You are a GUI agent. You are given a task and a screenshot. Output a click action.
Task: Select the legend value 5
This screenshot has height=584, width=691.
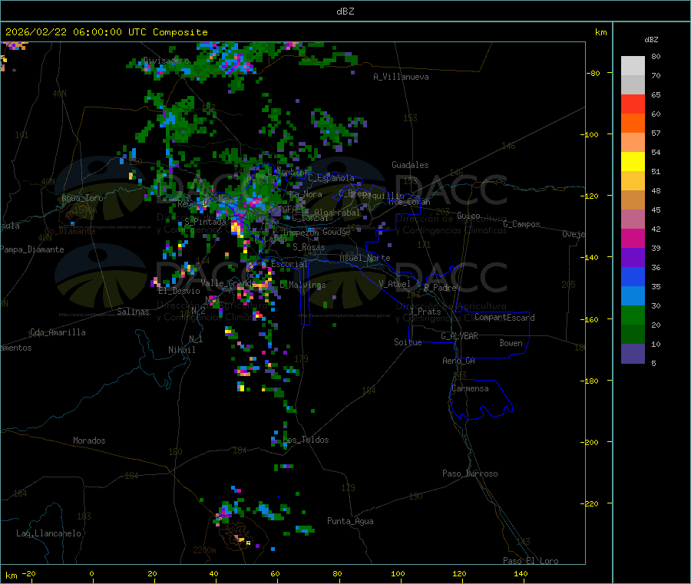[653, 363]
